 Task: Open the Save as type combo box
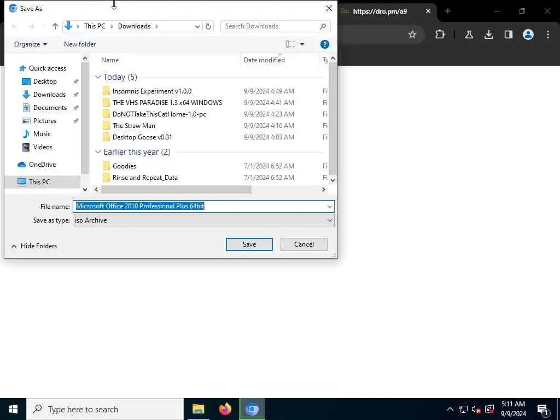(x=203, y=220)
